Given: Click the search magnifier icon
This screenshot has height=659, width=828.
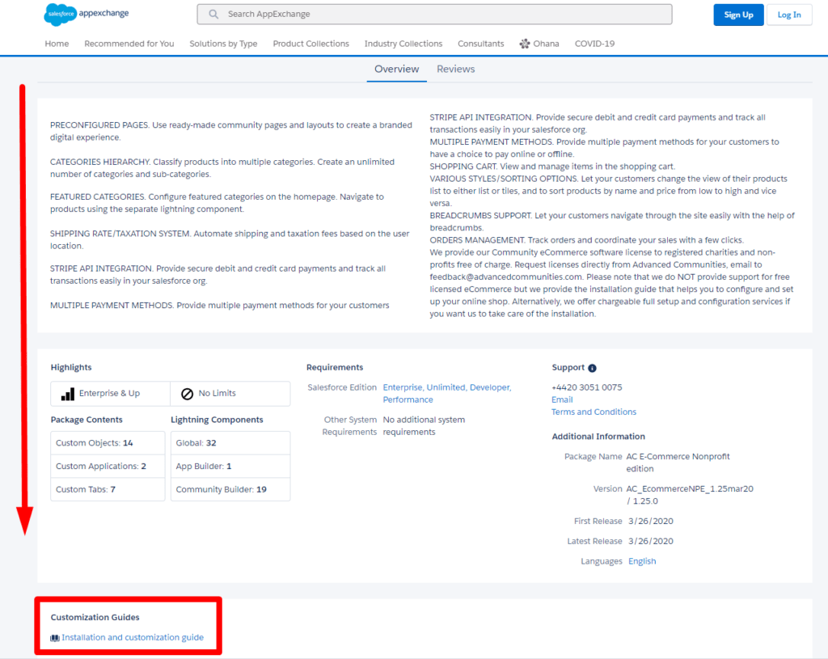Looking at the screenshot, I should tap(213, 15).
